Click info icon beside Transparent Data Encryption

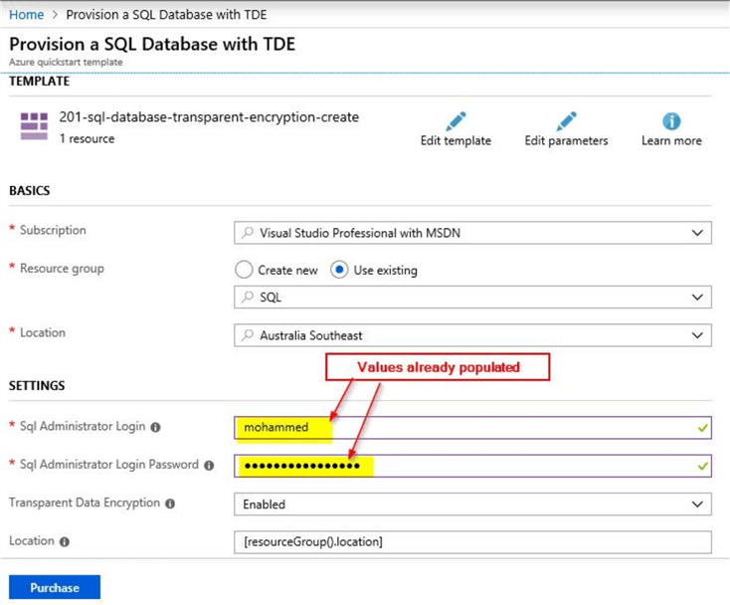click(170, 504)
